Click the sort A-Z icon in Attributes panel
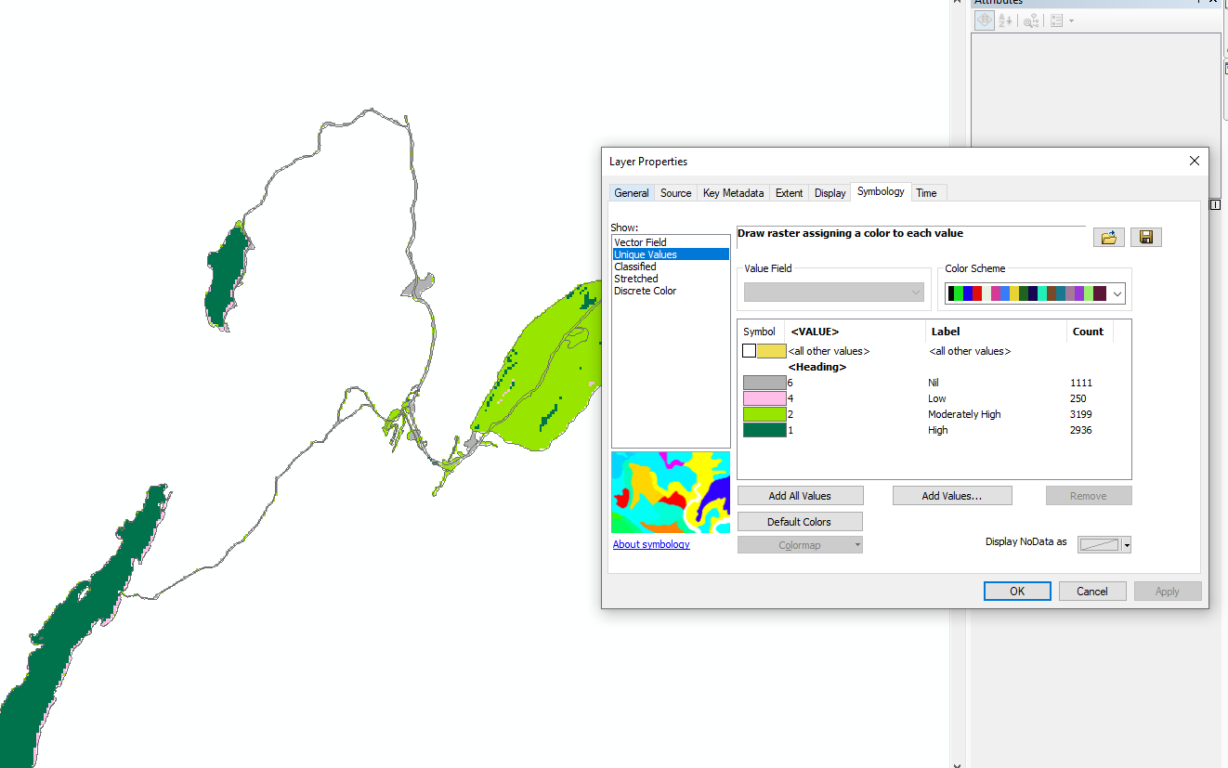The image size is (1228, 768). [x=1005, y=20]
